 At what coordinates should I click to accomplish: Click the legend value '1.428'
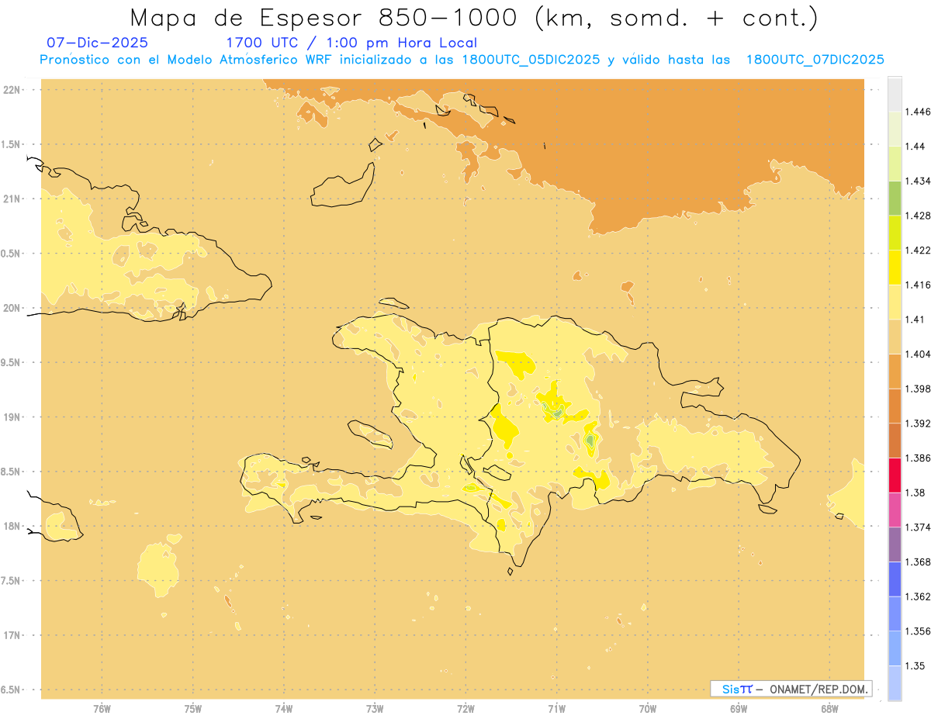click(x=918, y=216)
